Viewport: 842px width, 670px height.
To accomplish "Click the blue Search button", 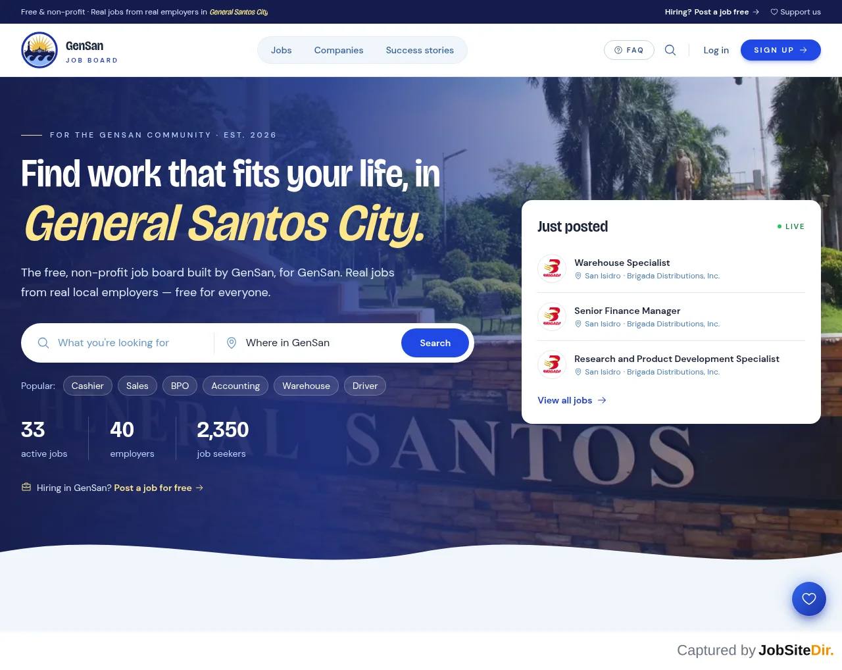I will (435, 343).
